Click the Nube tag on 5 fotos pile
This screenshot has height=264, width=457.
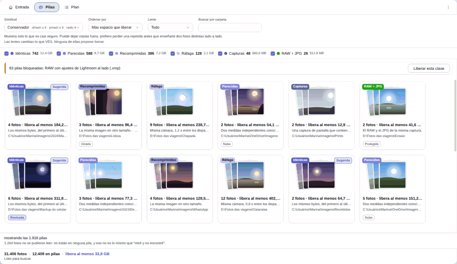point(369,217)
